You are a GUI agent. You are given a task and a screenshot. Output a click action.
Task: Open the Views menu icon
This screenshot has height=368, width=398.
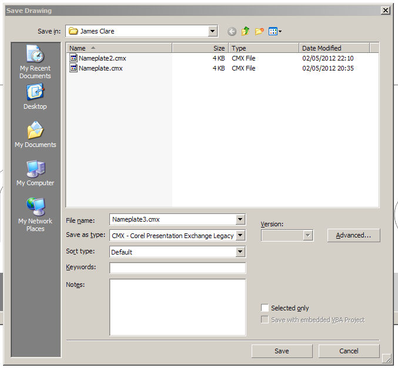[273, 32]
